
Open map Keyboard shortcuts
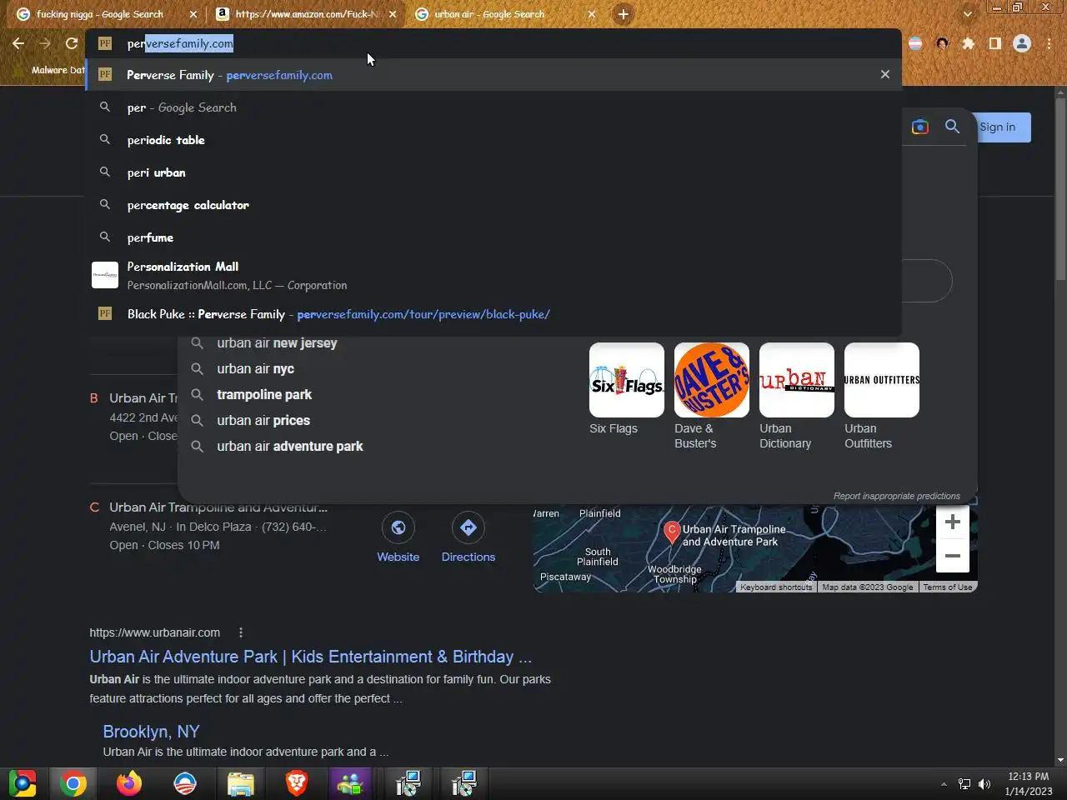(776, 587)
